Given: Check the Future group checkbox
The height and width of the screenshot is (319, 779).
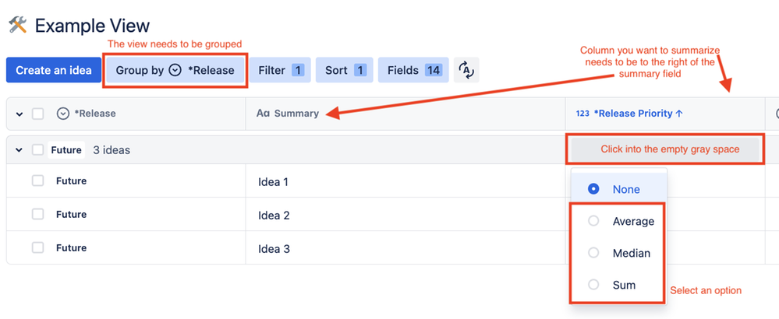Looking at the screenshot, I should click(37, 149).
